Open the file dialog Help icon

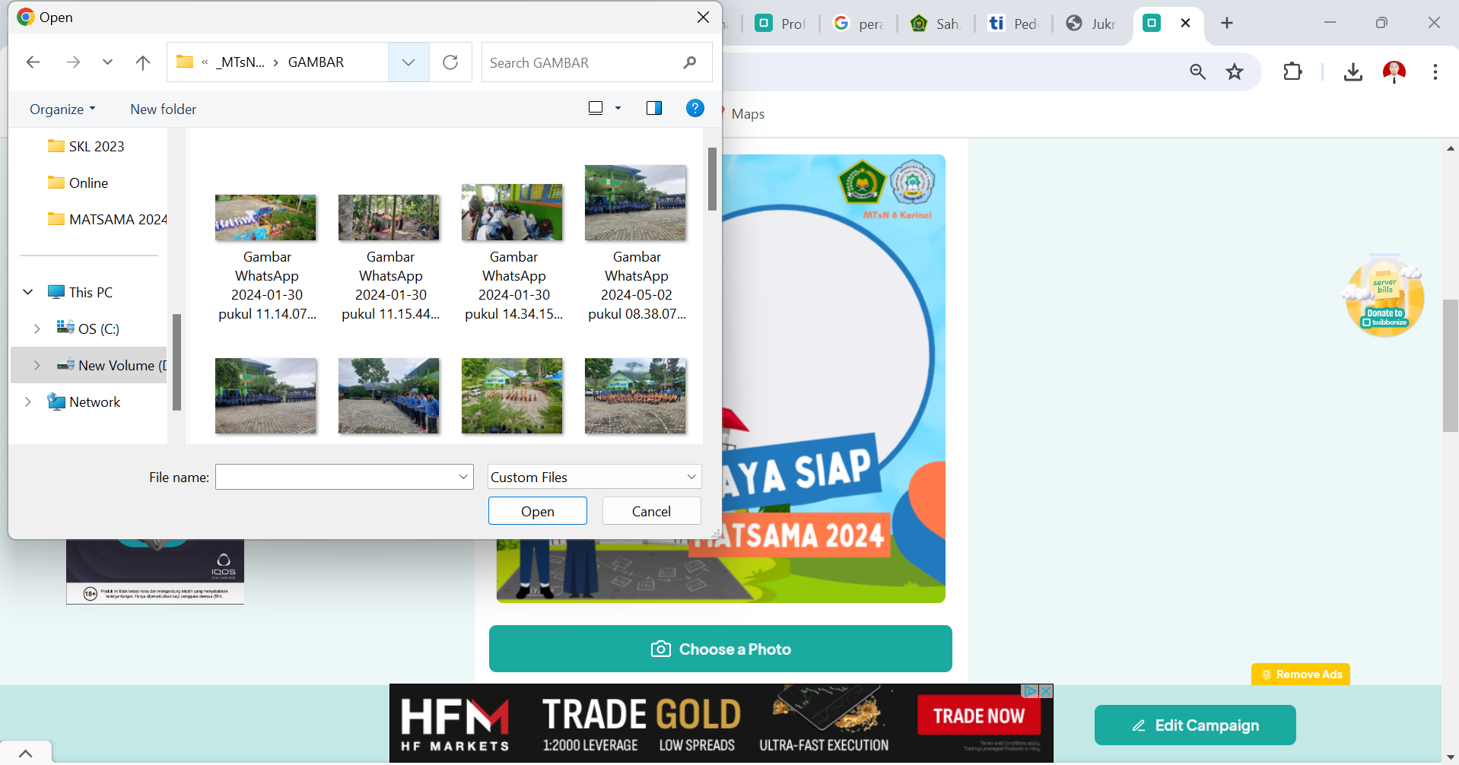coord(695,108)
